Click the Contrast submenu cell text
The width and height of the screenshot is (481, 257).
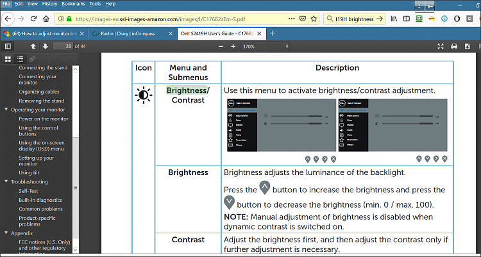click(x=188, y=240)
